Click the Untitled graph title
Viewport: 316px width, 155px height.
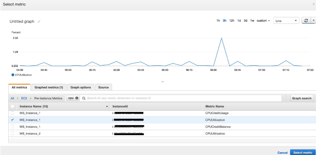[x=22, y=21]
